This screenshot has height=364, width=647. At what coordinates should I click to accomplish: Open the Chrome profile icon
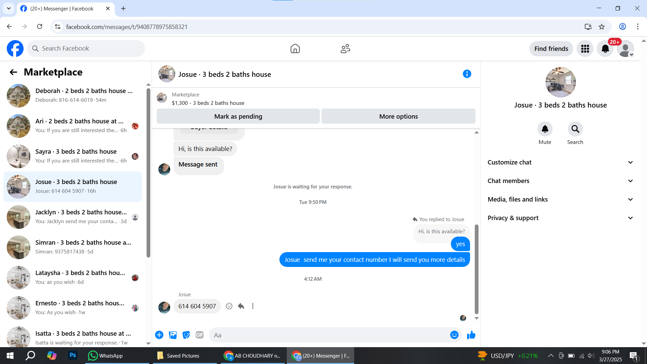click(x=622, y=27)
